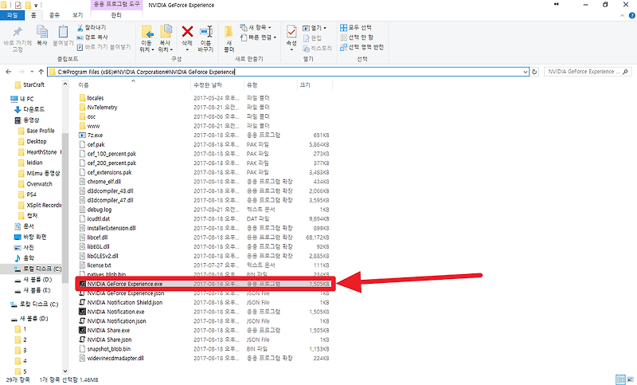This screenshot has width=637, height=385.
Task: Click the Back navigation arrow
Action: 9,72
